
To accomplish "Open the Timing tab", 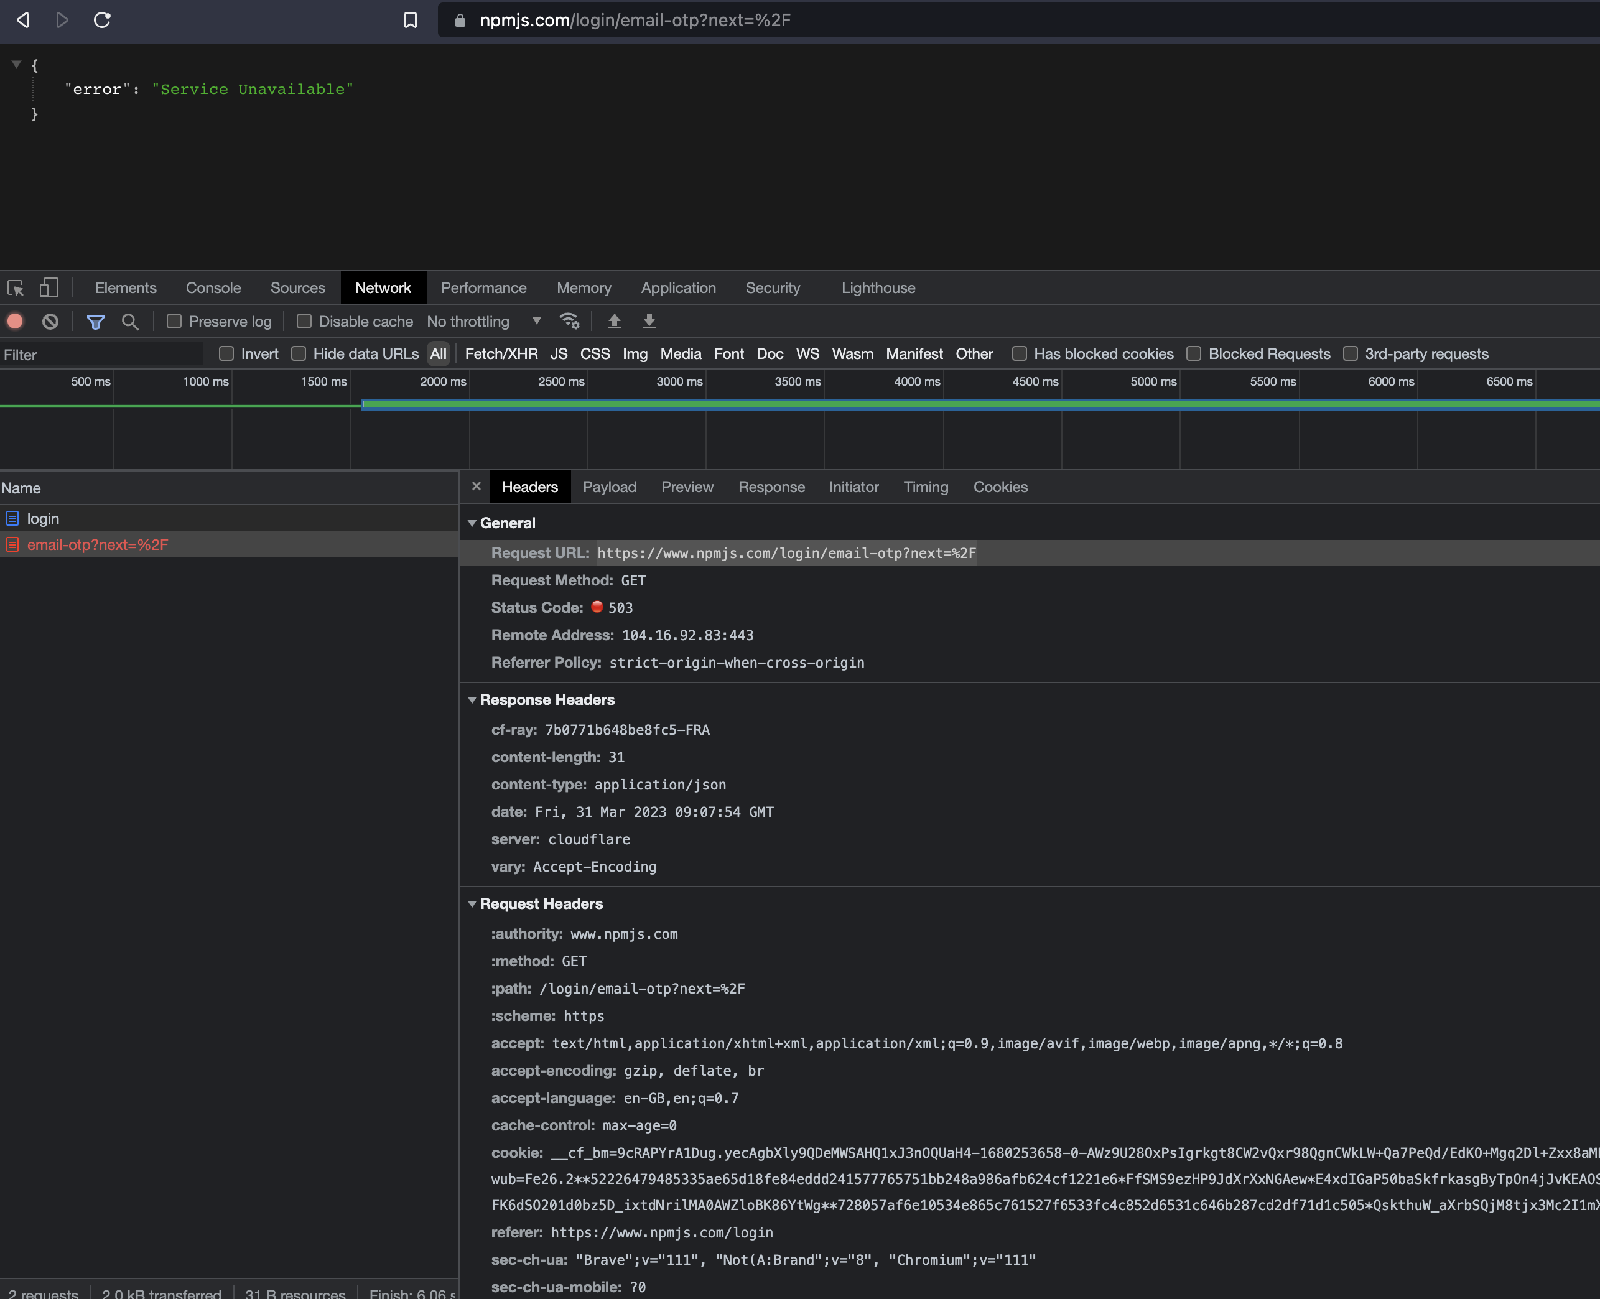I will (925, 487).
